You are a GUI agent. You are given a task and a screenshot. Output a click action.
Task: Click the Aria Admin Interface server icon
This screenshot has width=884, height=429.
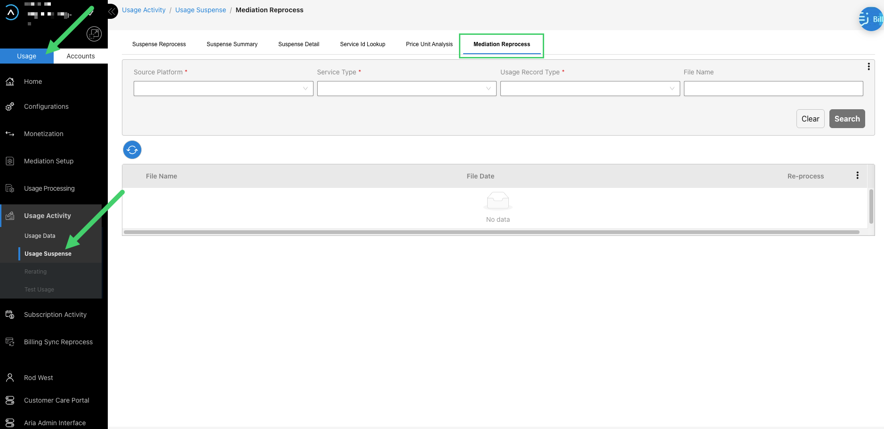pyautogui.click(x=10, y=423)
